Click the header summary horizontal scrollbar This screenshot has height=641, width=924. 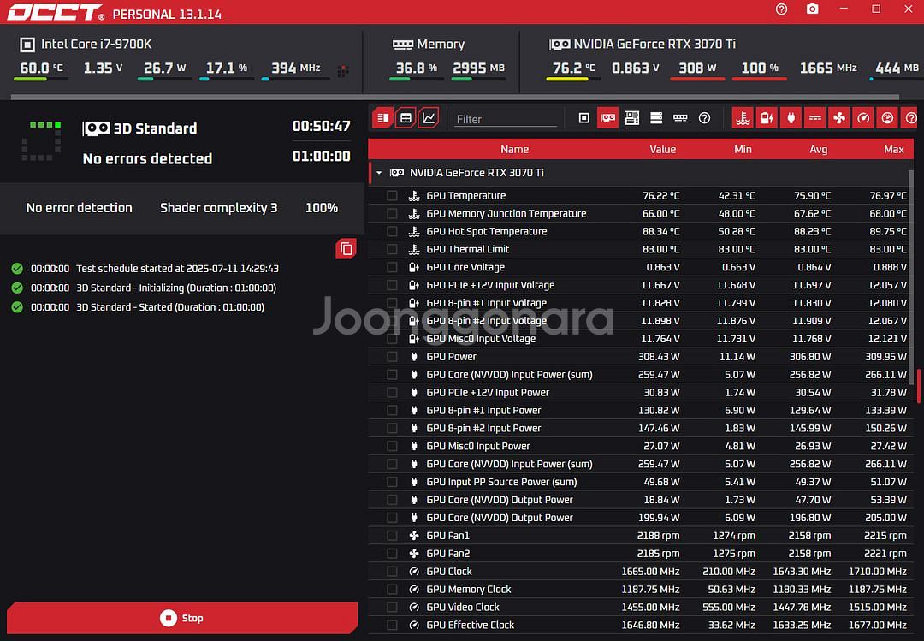455,97
